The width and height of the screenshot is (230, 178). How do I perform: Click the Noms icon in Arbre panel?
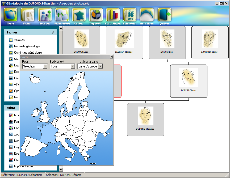coord(11,141)
